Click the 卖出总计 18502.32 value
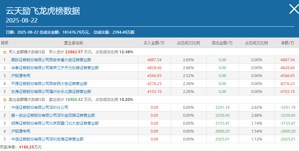 74,100
